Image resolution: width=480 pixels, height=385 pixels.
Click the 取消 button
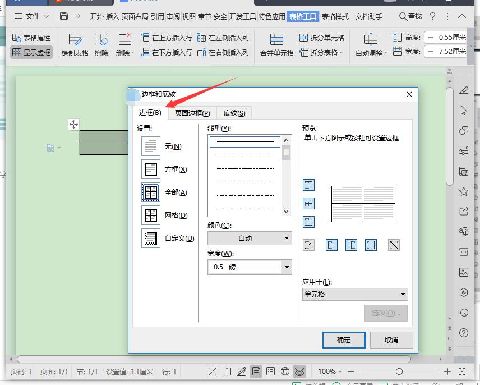tap(391, 340)
